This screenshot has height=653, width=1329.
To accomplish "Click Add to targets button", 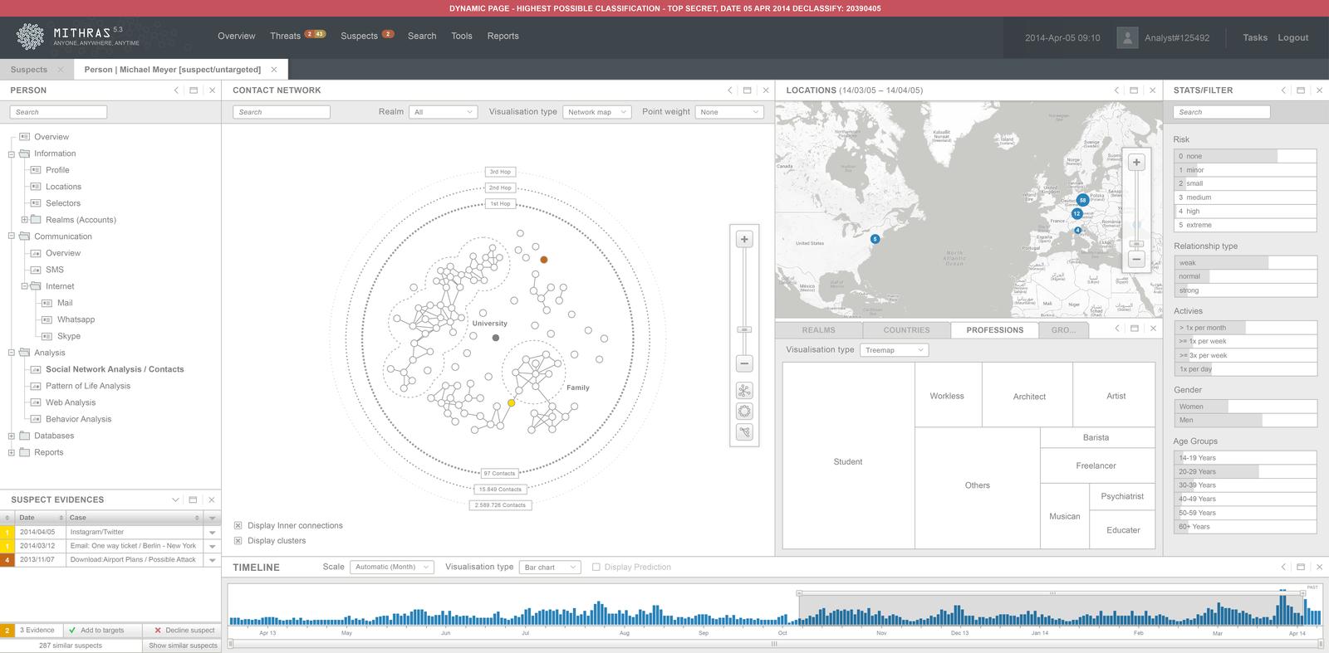I will (x=102, y=631).
